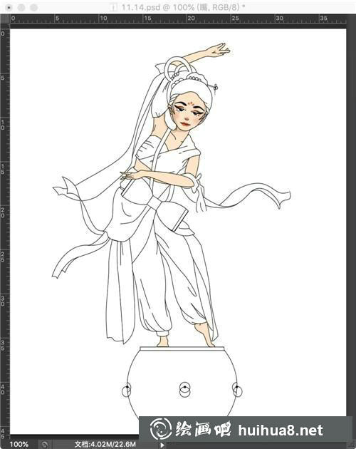Image resolution: width=356 pixels, height=449 pixels.
Task: Click the left ring handle of drum
Action: point(127,389)
